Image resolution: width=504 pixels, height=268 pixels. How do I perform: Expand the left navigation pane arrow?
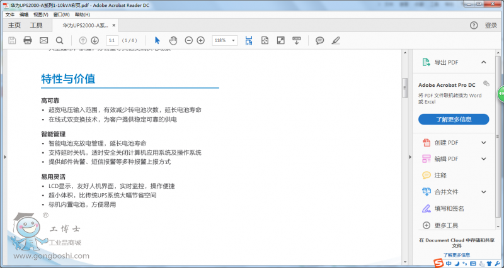tap(5, 157)
